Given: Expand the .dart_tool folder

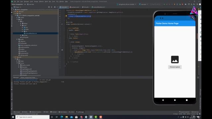Looking at the screenshot, I should coord(16,12).
